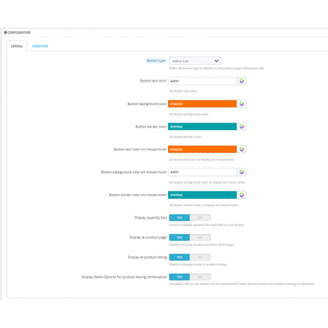Click Yes on Display at product listing switch
Screen dimensions: 328x328
179,257
